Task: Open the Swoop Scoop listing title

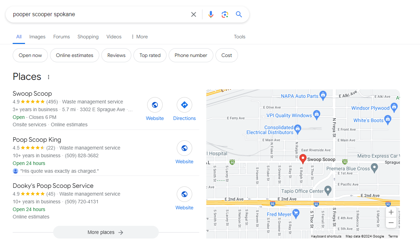Action: (x=32, y=94)
